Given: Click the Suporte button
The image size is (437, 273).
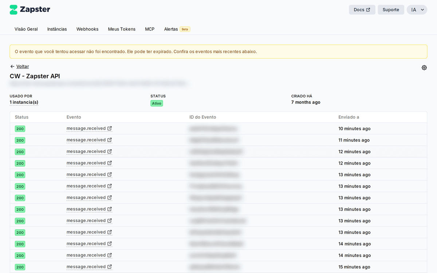Looking at the screenshot, I should 391,9.
